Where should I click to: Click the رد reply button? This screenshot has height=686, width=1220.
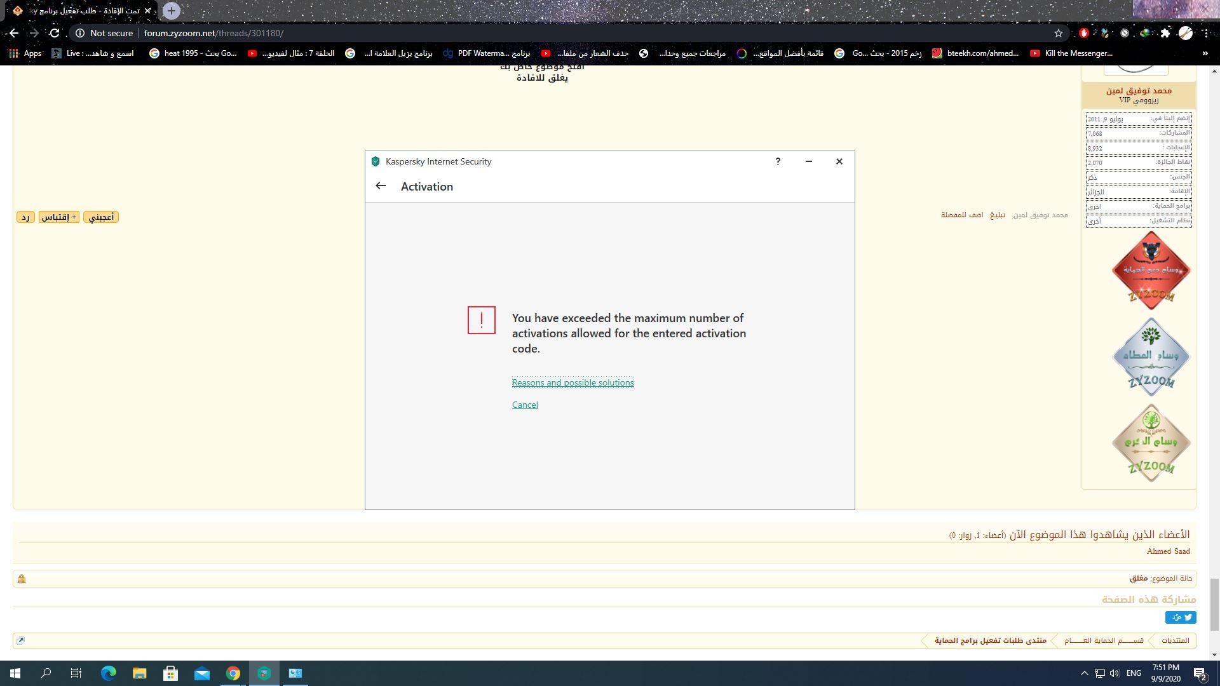pos(25,217)
